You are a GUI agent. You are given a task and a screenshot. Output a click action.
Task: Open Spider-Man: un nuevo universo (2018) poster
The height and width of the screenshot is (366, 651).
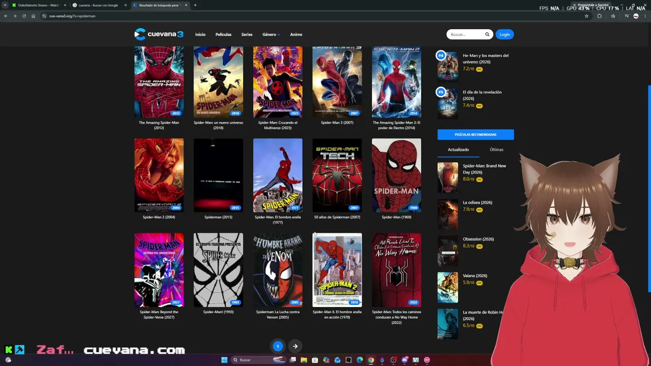(218, 82)
